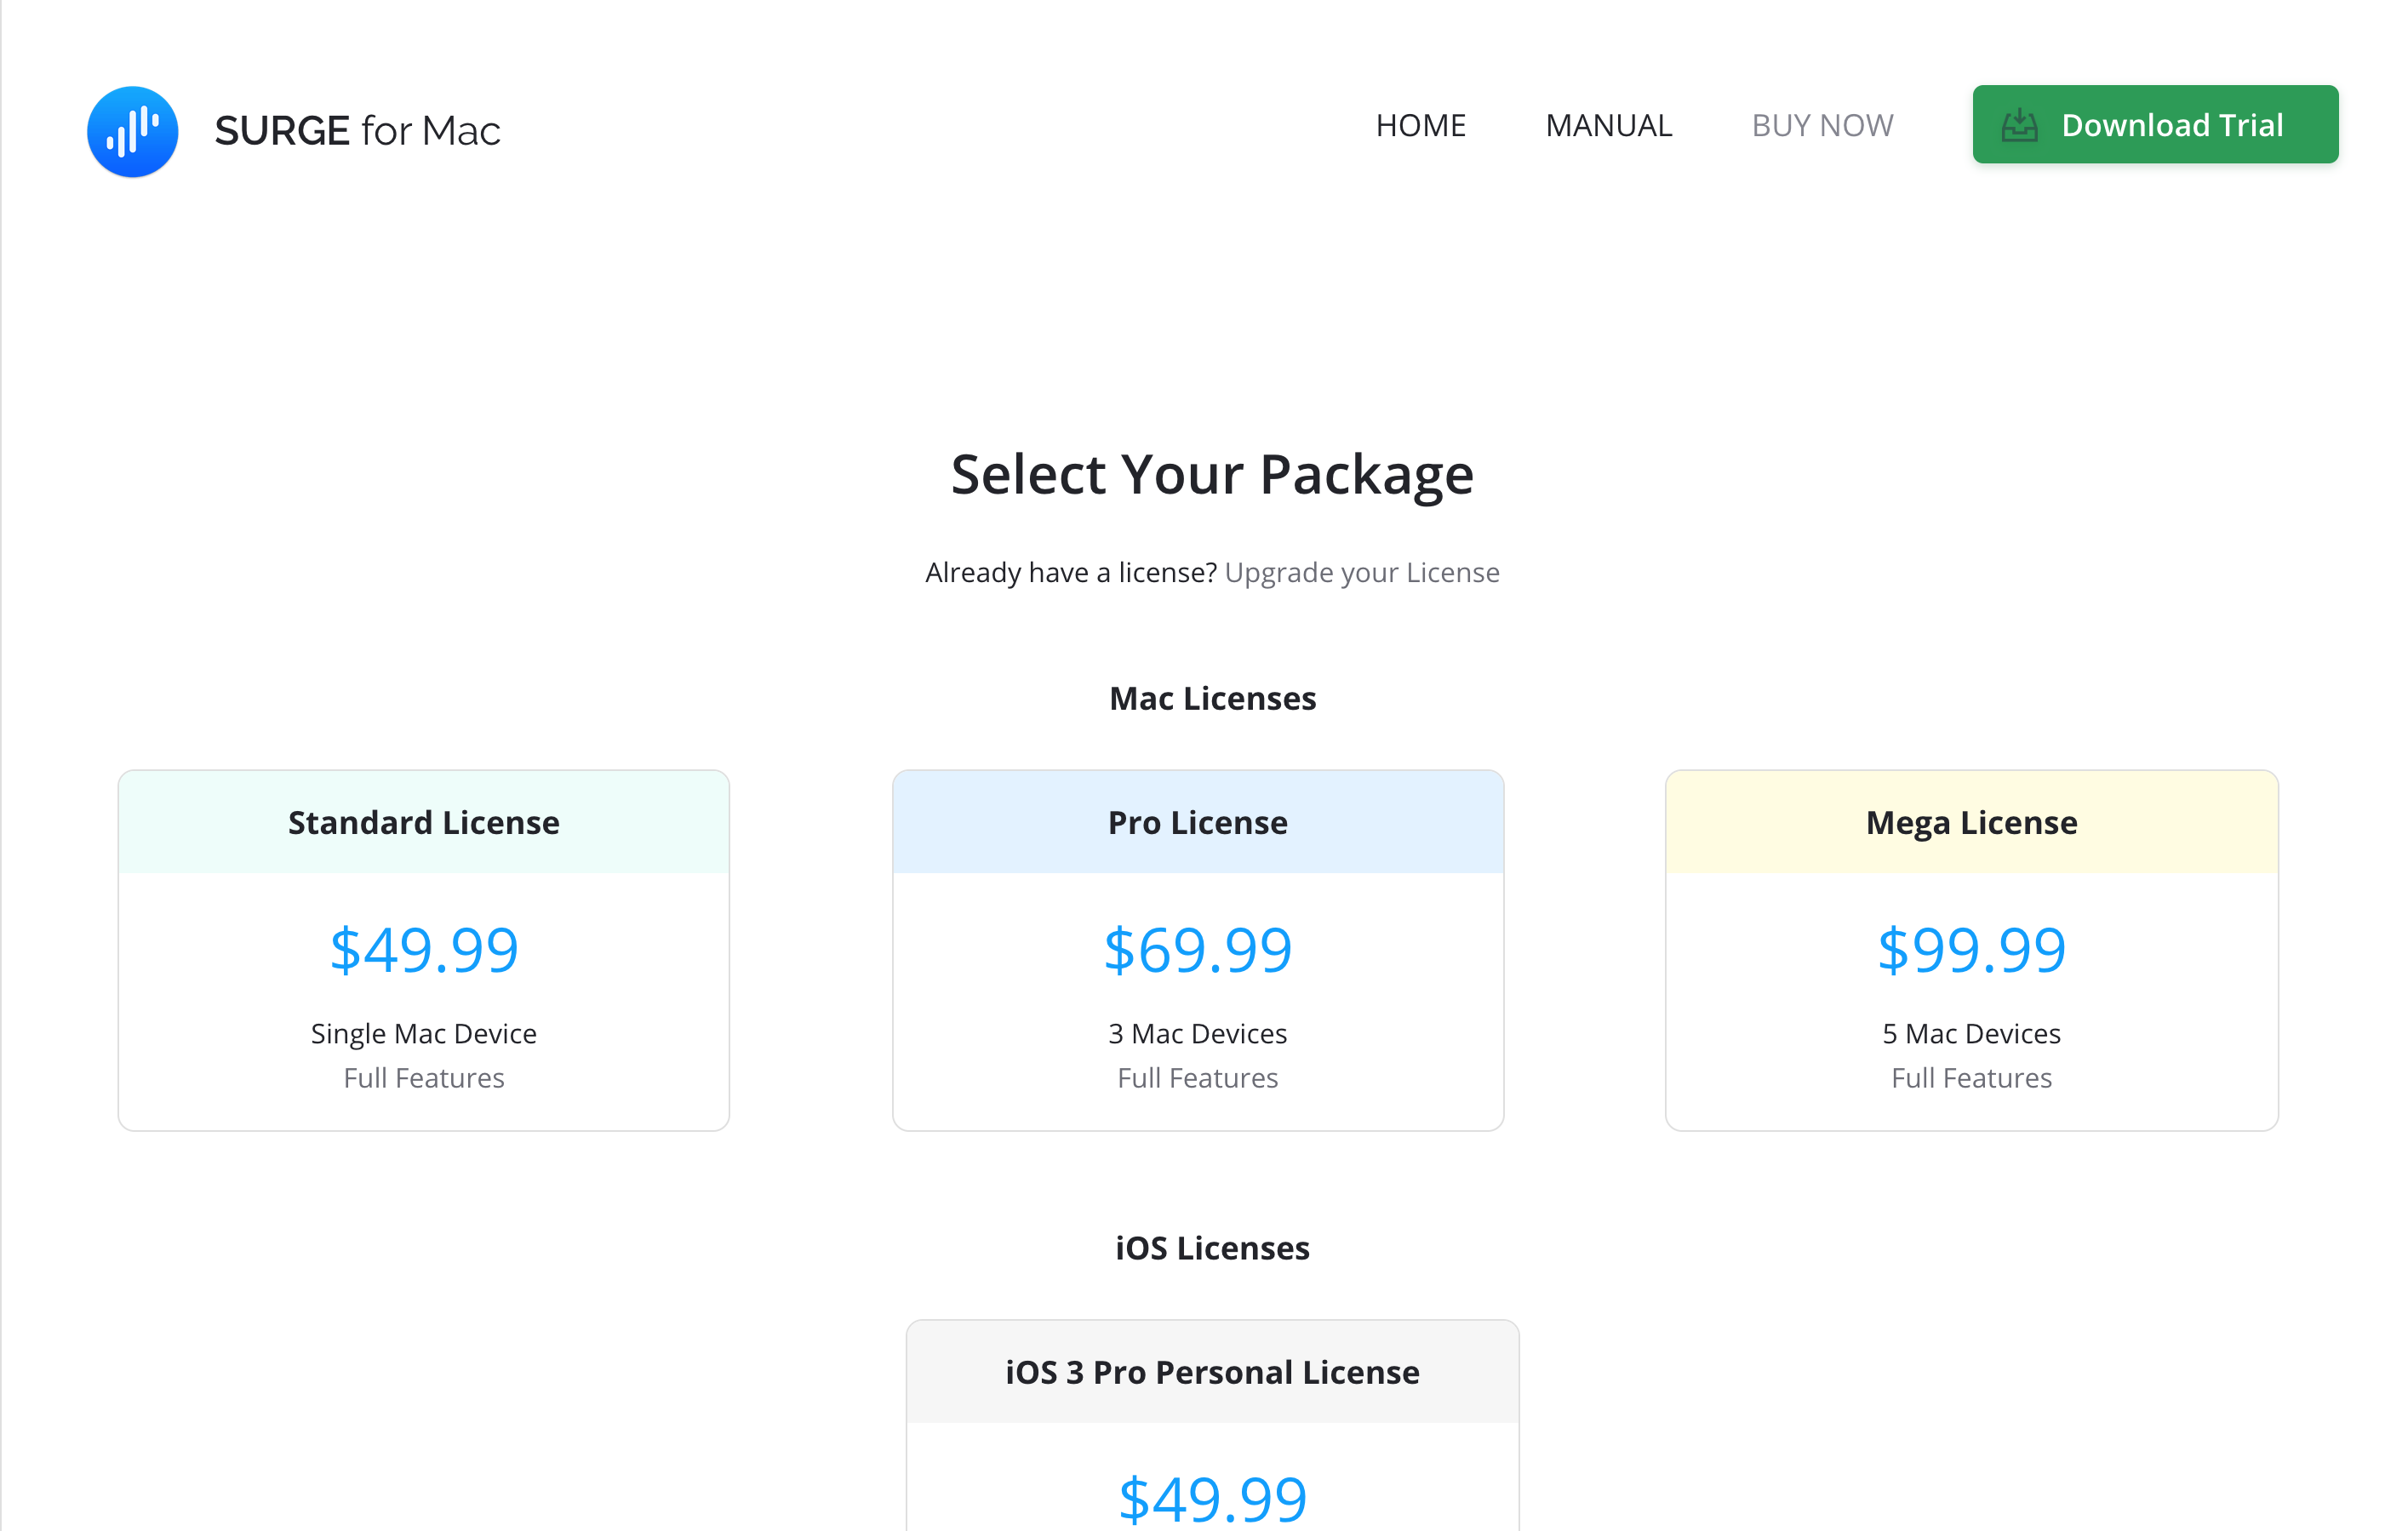
Task: Select the iOS 3 Pro Personal License card
Action: (x=1211, y=1372)
